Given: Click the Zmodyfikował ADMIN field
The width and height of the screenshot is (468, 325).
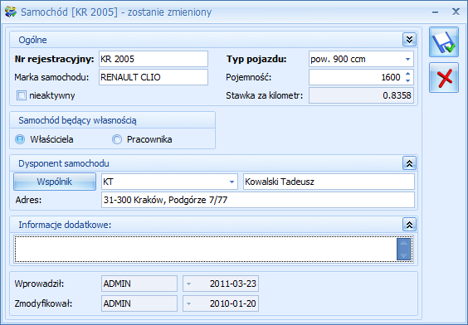Looking at the screenshot, I should tap(139, 303).
